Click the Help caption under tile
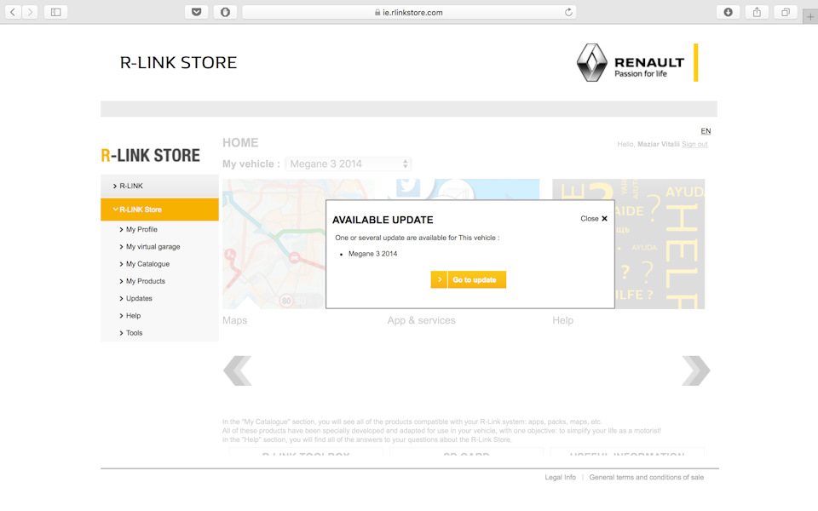This screenshot has height=511, width=818. 563,320
